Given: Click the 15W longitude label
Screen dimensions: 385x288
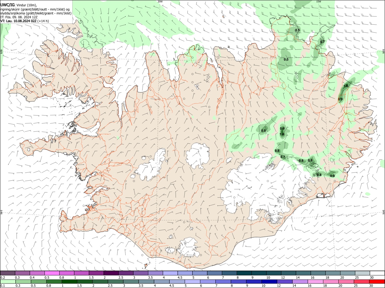Looking at the screenshot, I should pos(319,1).
